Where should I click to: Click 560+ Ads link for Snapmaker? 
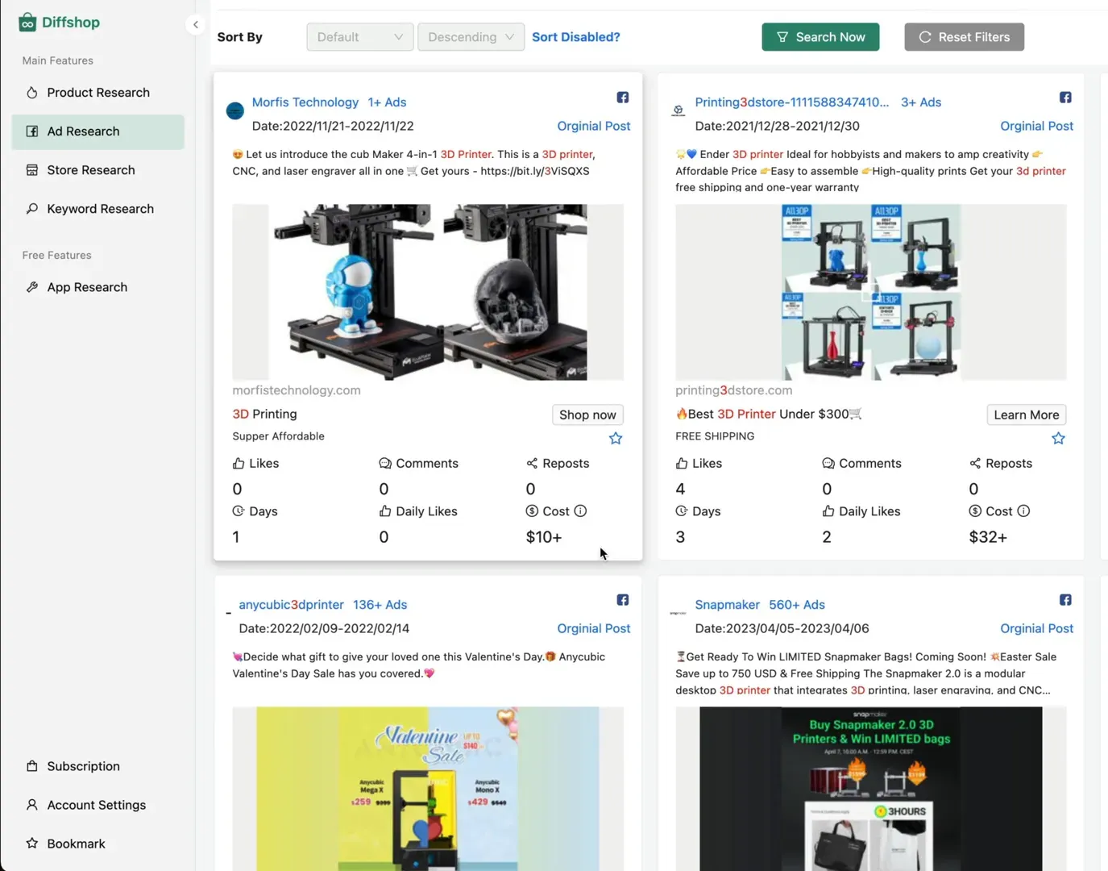click(x=797, y=605)
